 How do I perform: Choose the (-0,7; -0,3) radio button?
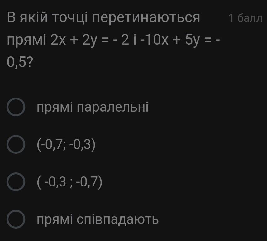click(x=16, y=144)
